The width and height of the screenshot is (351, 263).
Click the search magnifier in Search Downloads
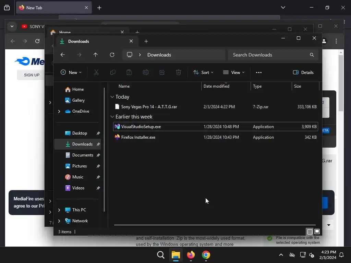pos(312,55)
